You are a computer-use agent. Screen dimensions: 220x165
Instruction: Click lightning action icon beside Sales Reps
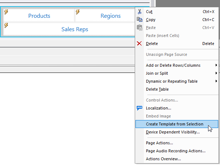point(6,25)
